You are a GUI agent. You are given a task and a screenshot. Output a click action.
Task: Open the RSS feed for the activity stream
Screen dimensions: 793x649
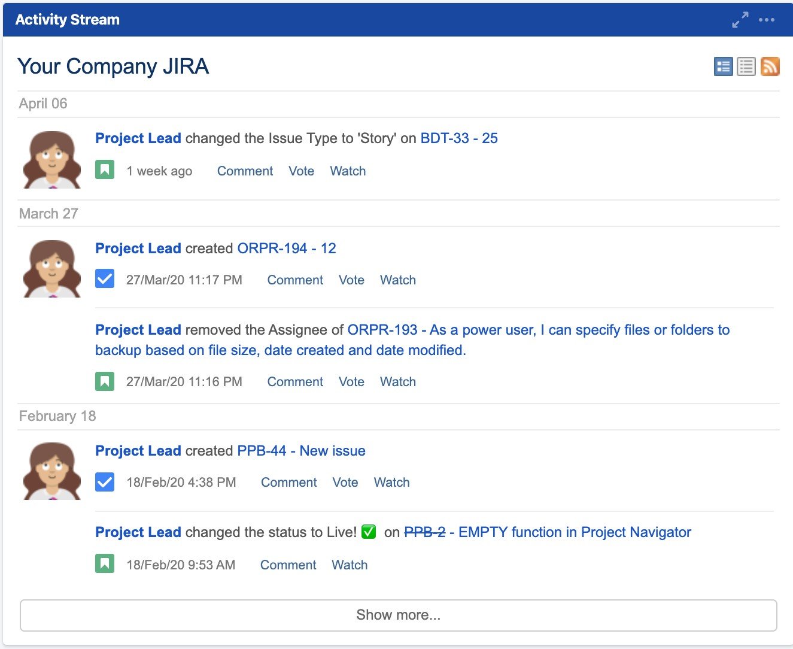coord(770,66)
